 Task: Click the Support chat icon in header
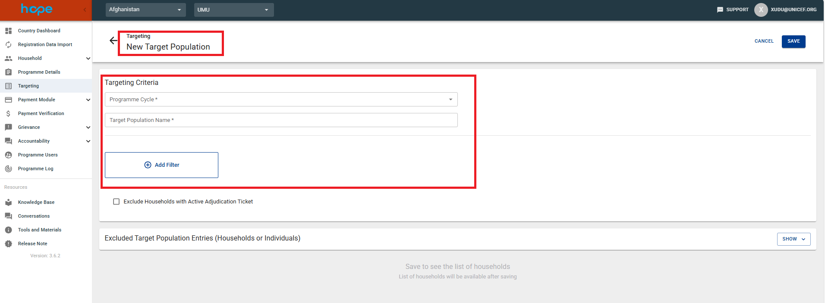pyautogui.click(x=720, y=9)
